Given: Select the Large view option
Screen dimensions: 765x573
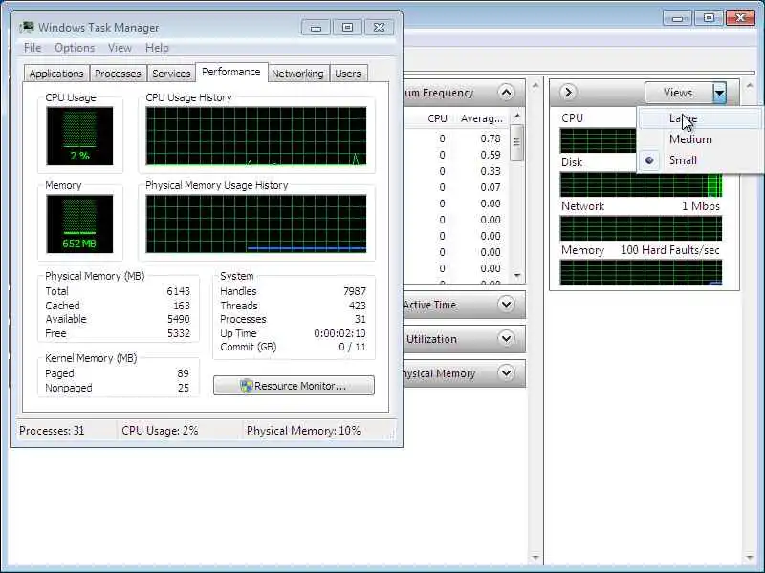Looking at the screenshot, I should tap(701, 118).
